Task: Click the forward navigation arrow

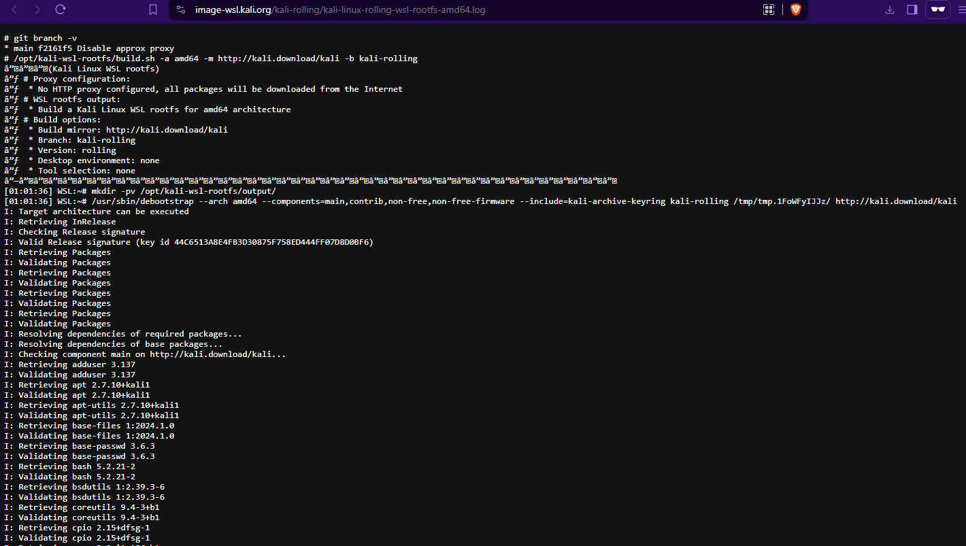Action: pos(37,10)
